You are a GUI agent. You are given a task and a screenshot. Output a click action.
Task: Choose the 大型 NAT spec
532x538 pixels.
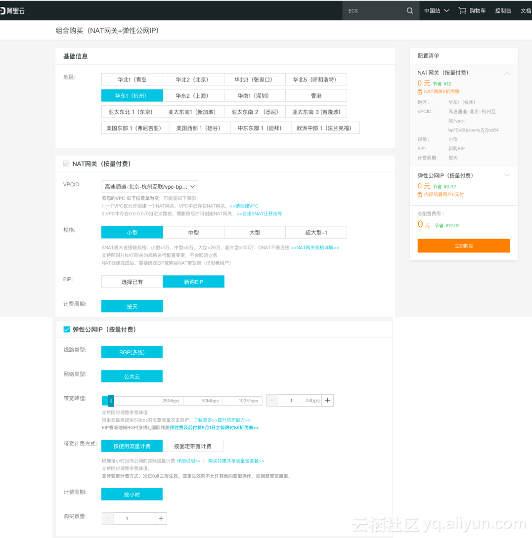[255, 232]
